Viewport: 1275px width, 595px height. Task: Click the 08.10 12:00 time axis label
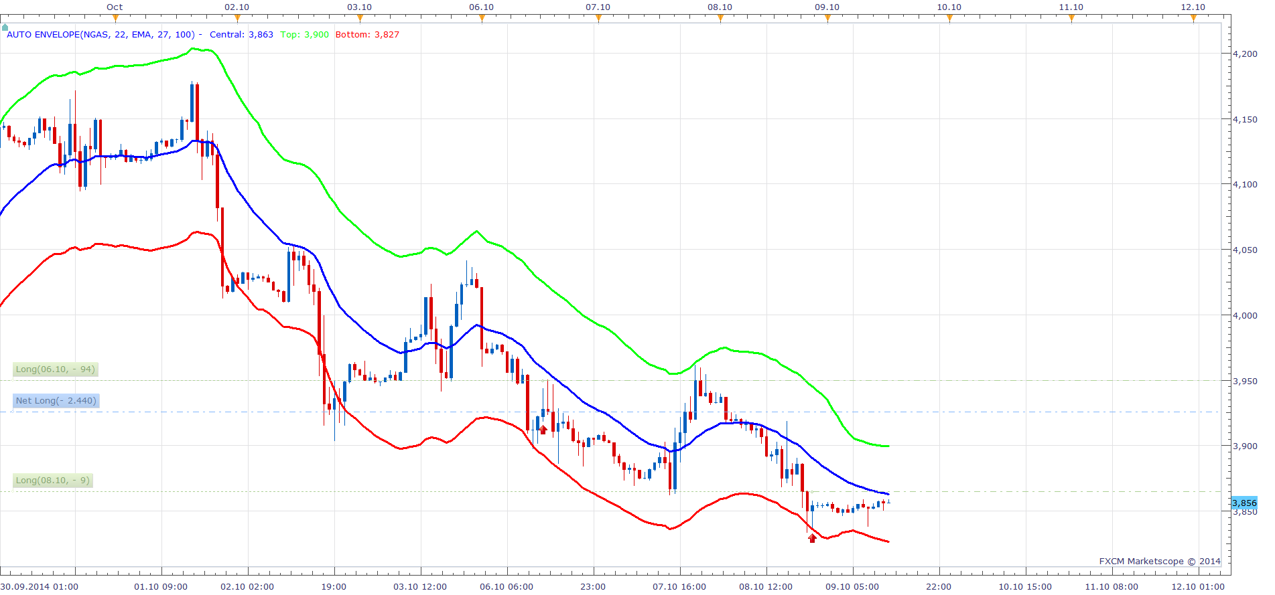(x=766, y=586)
